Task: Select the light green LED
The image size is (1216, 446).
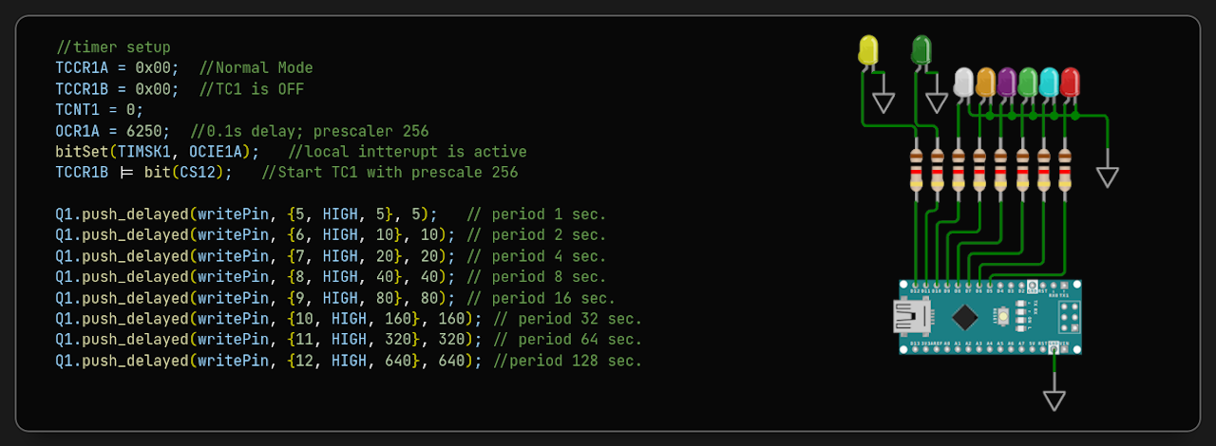Action: coord(1028,83)
